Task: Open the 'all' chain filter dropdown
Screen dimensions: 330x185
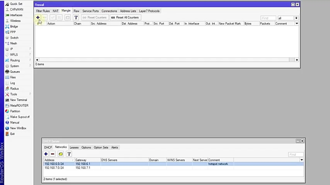Action: coord(296,18)
